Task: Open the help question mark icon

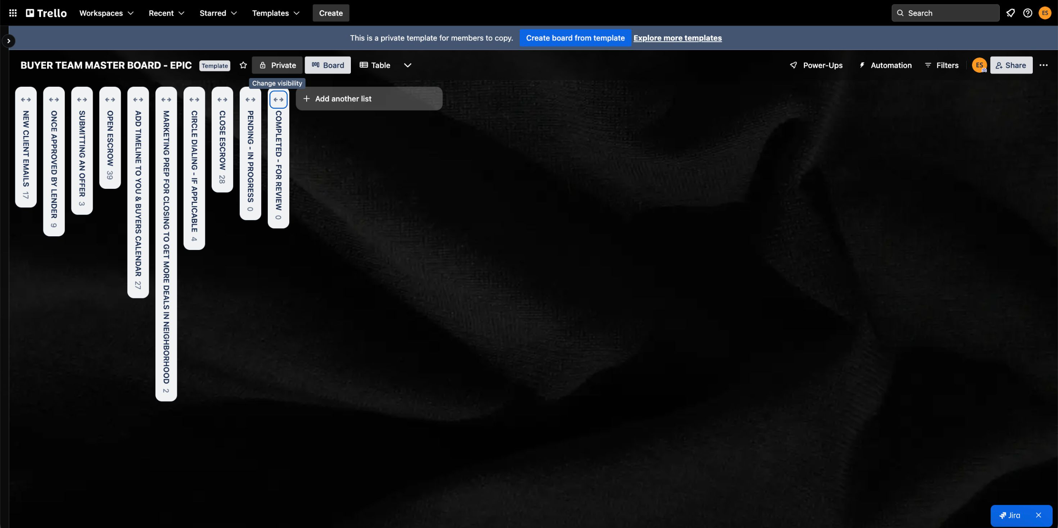Action: coord(1027,13)
